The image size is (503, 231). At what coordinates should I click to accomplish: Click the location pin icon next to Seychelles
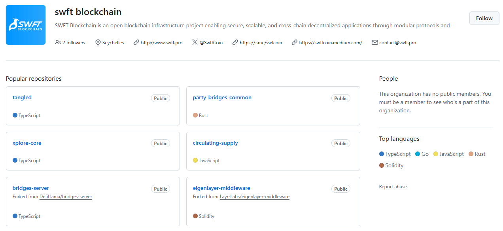(x=97, y=42)
